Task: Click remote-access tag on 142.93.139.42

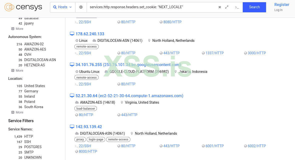Action: click(x=118, y=139)
